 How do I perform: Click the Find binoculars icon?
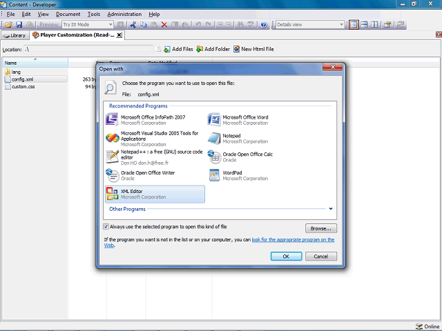pos(240,25)
